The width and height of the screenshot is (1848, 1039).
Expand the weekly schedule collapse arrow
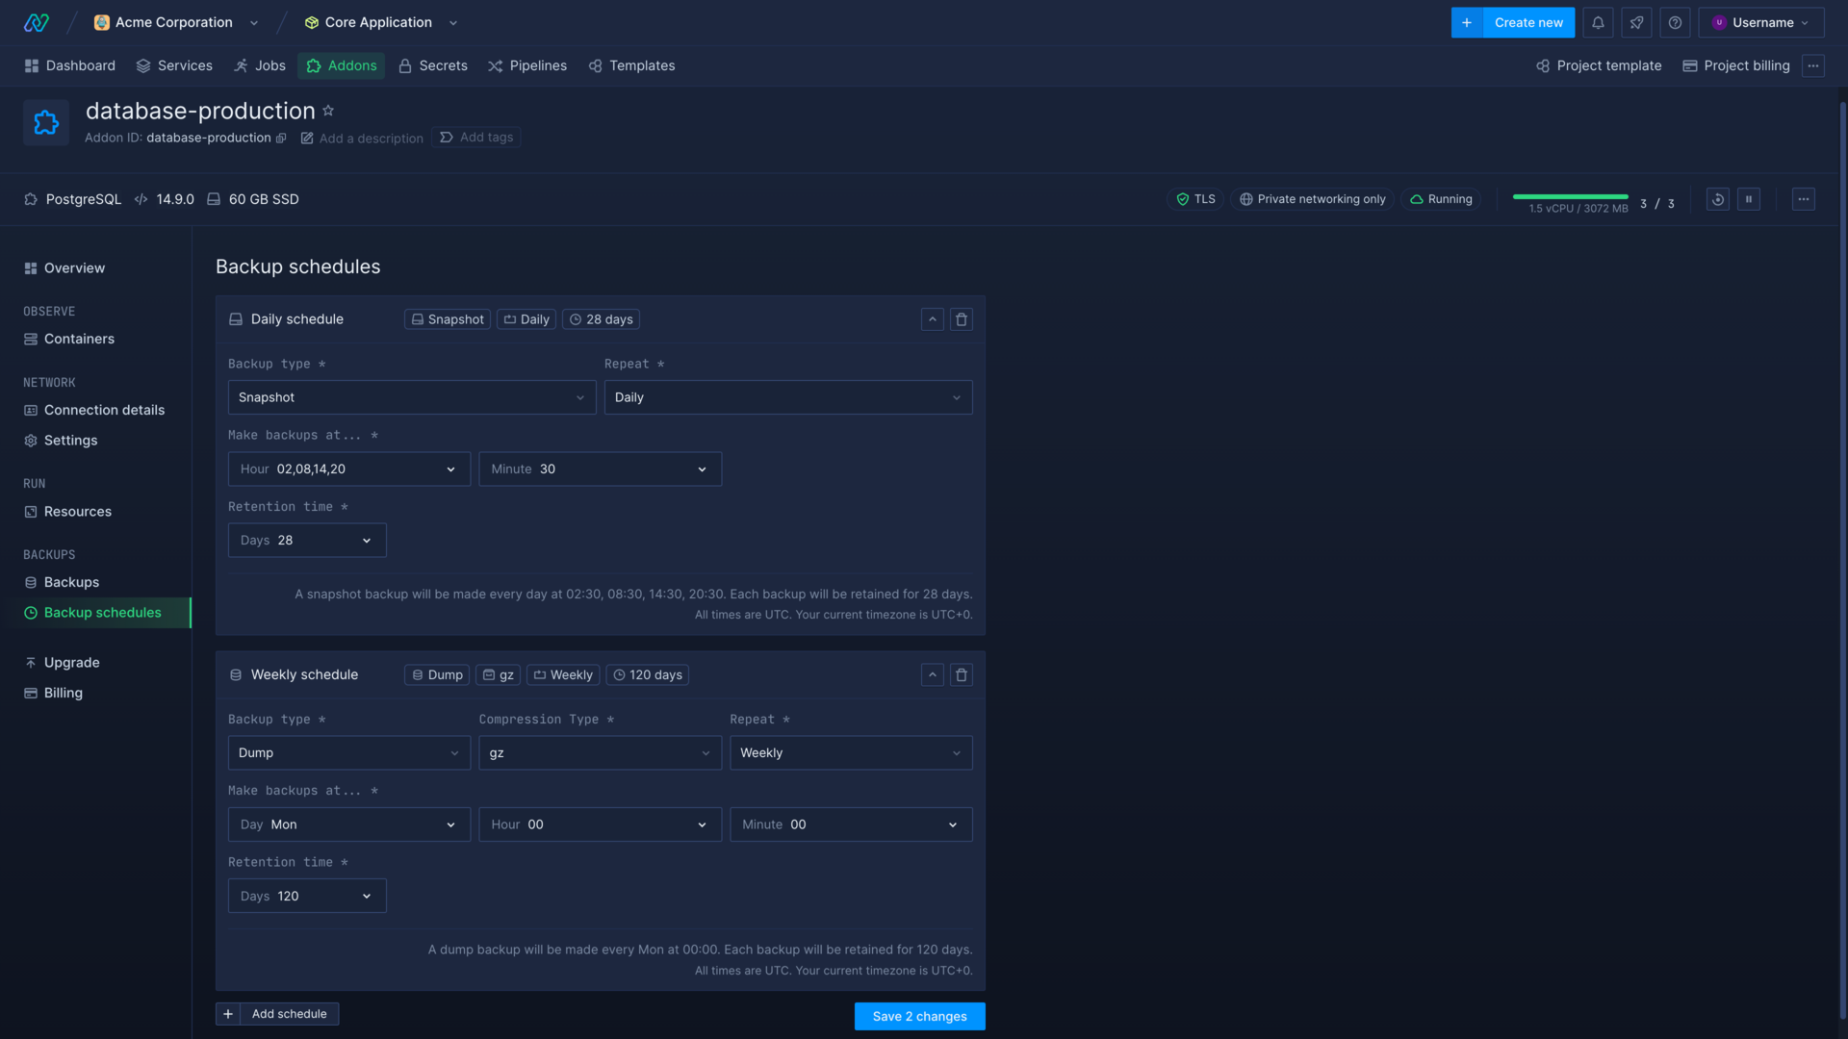tap(933, 675)
